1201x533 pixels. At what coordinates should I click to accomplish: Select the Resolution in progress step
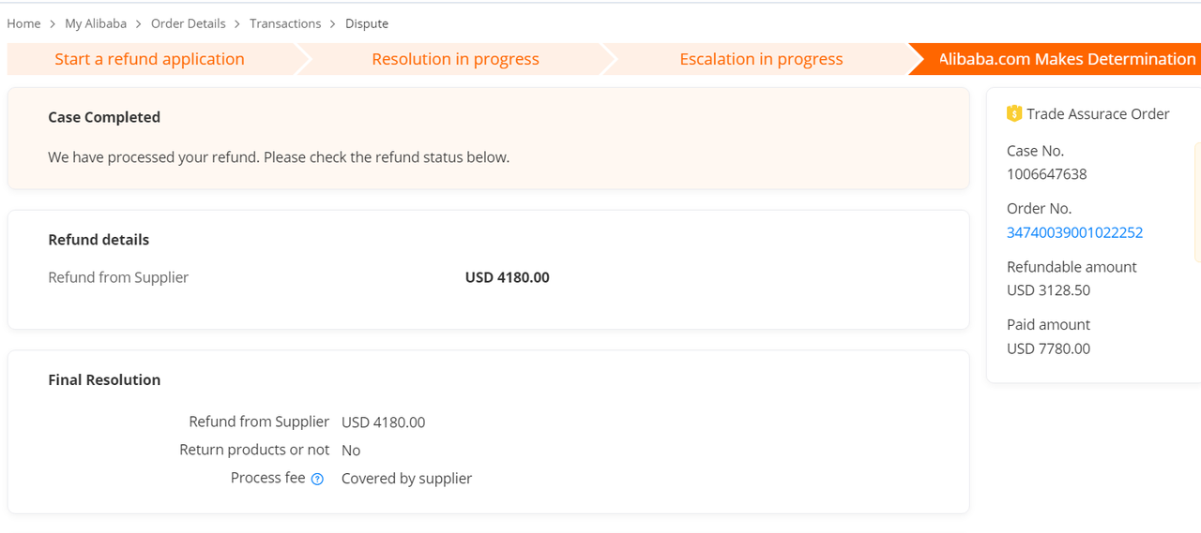455,59
